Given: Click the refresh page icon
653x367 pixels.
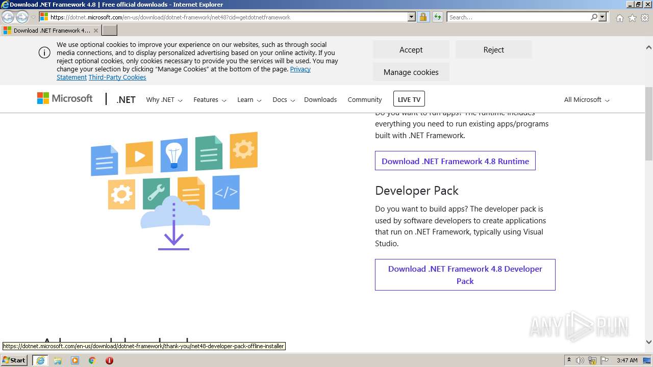Looking at the screenshot, I should click(x=437, y=17).
